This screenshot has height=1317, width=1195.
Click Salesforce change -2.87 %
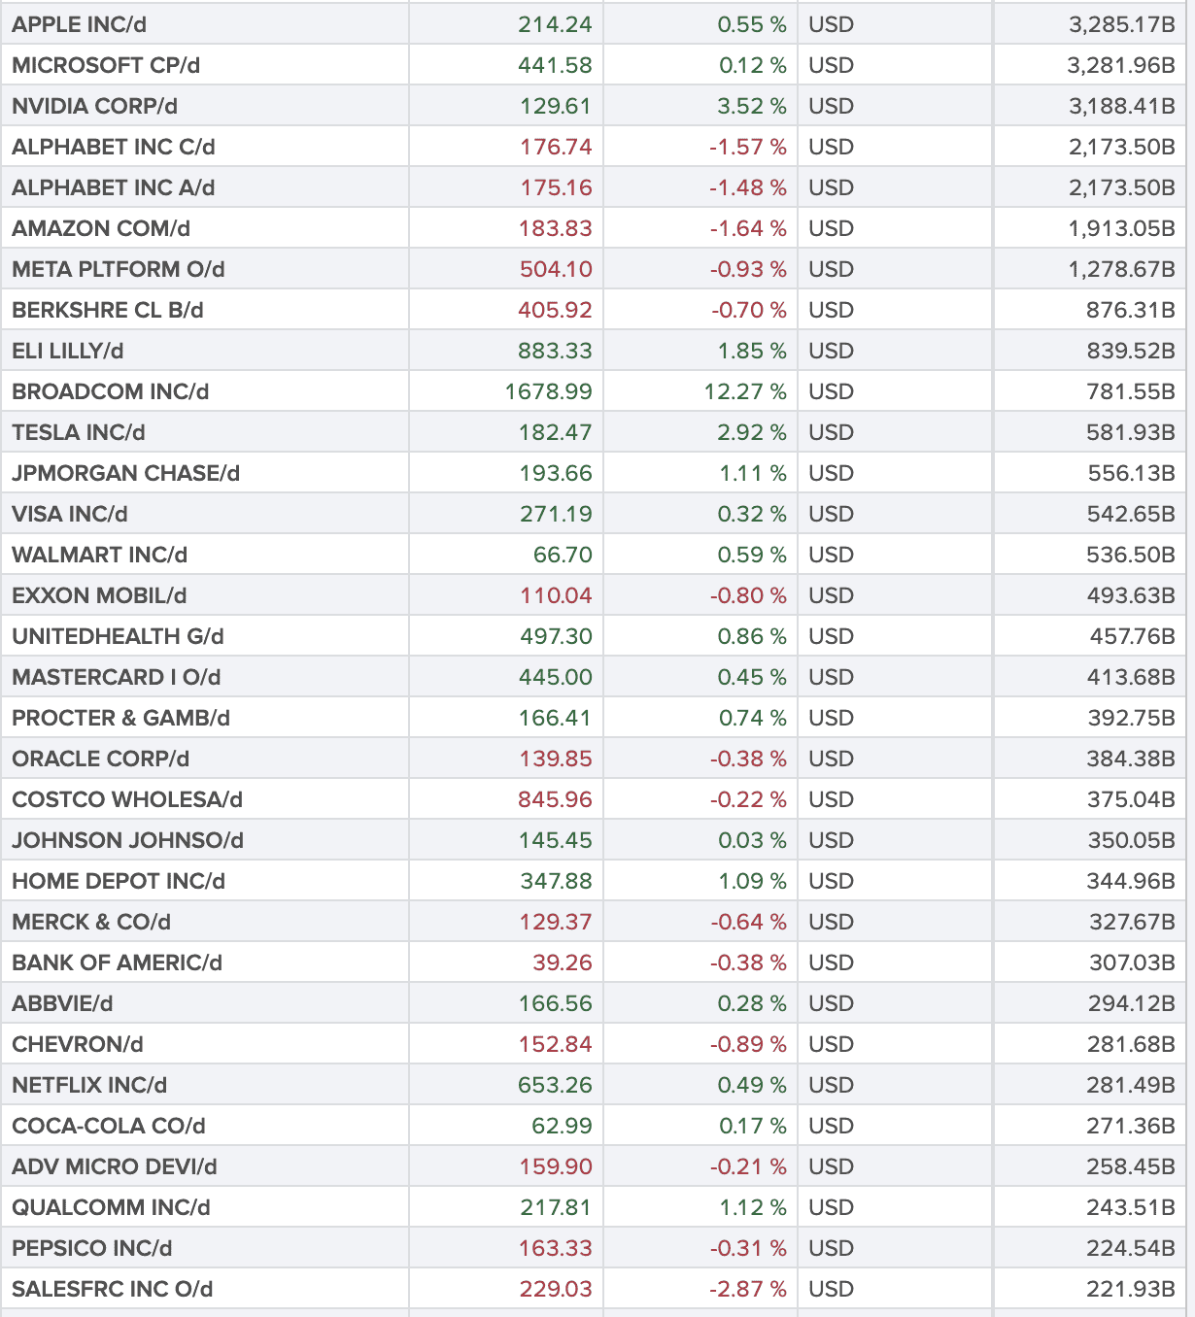click(x=748, y=1289)
